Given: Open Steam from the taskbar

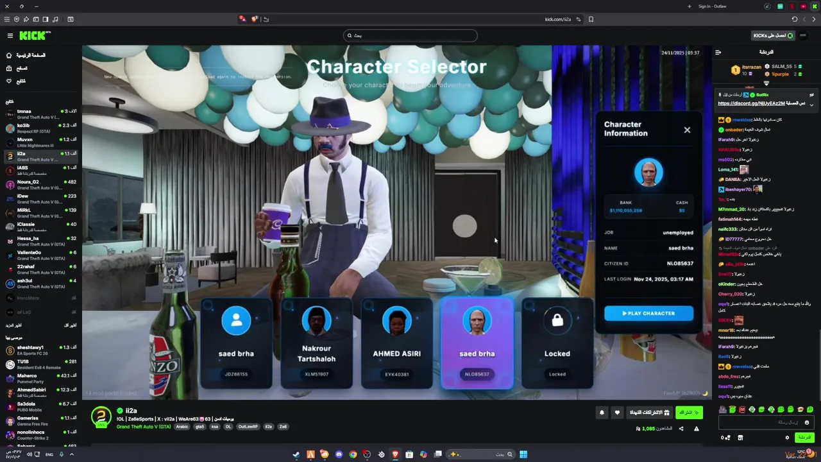Looking at the screenshot, I should coord(296,454).
